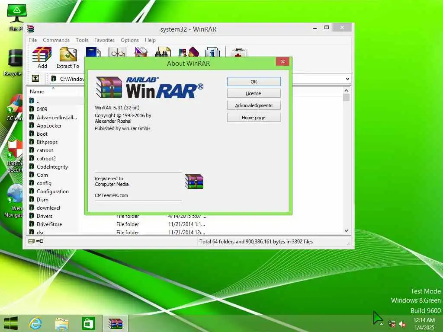Click the Wizard toolbar icon

(x=189, y=52)
